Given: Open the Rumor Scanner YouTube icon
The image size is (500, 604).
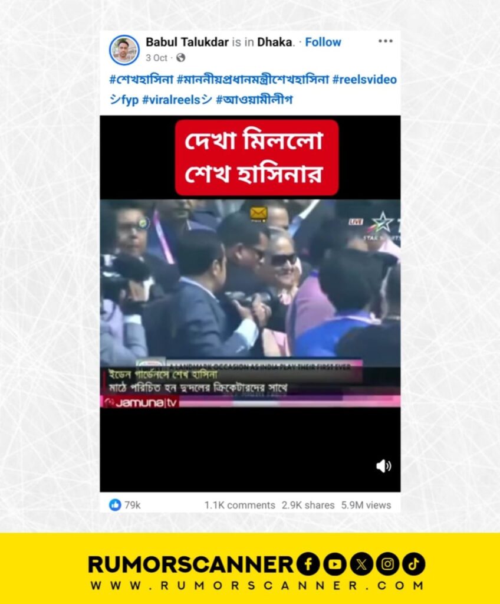Looking at the screenshot, I should point(334,564).
